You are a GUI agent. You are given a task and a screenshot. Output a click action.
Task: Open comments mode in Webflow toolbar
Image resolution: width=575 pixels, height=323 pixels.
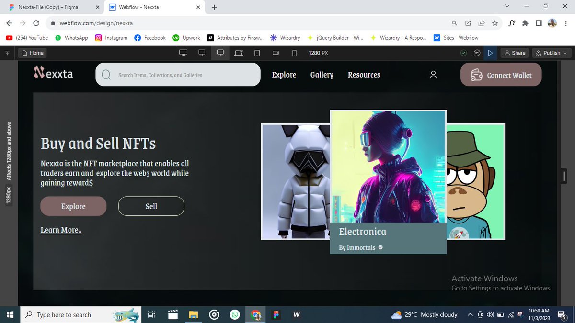tap(477, 53)
